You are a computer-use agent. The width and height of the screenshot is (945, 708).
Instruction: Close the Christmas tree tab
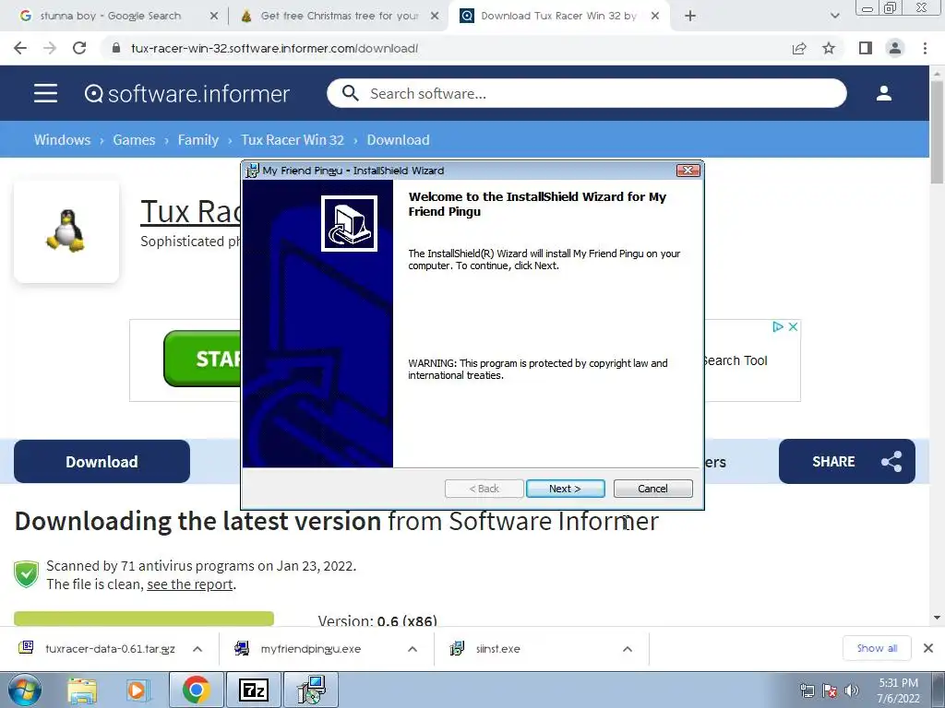point(435,17)
